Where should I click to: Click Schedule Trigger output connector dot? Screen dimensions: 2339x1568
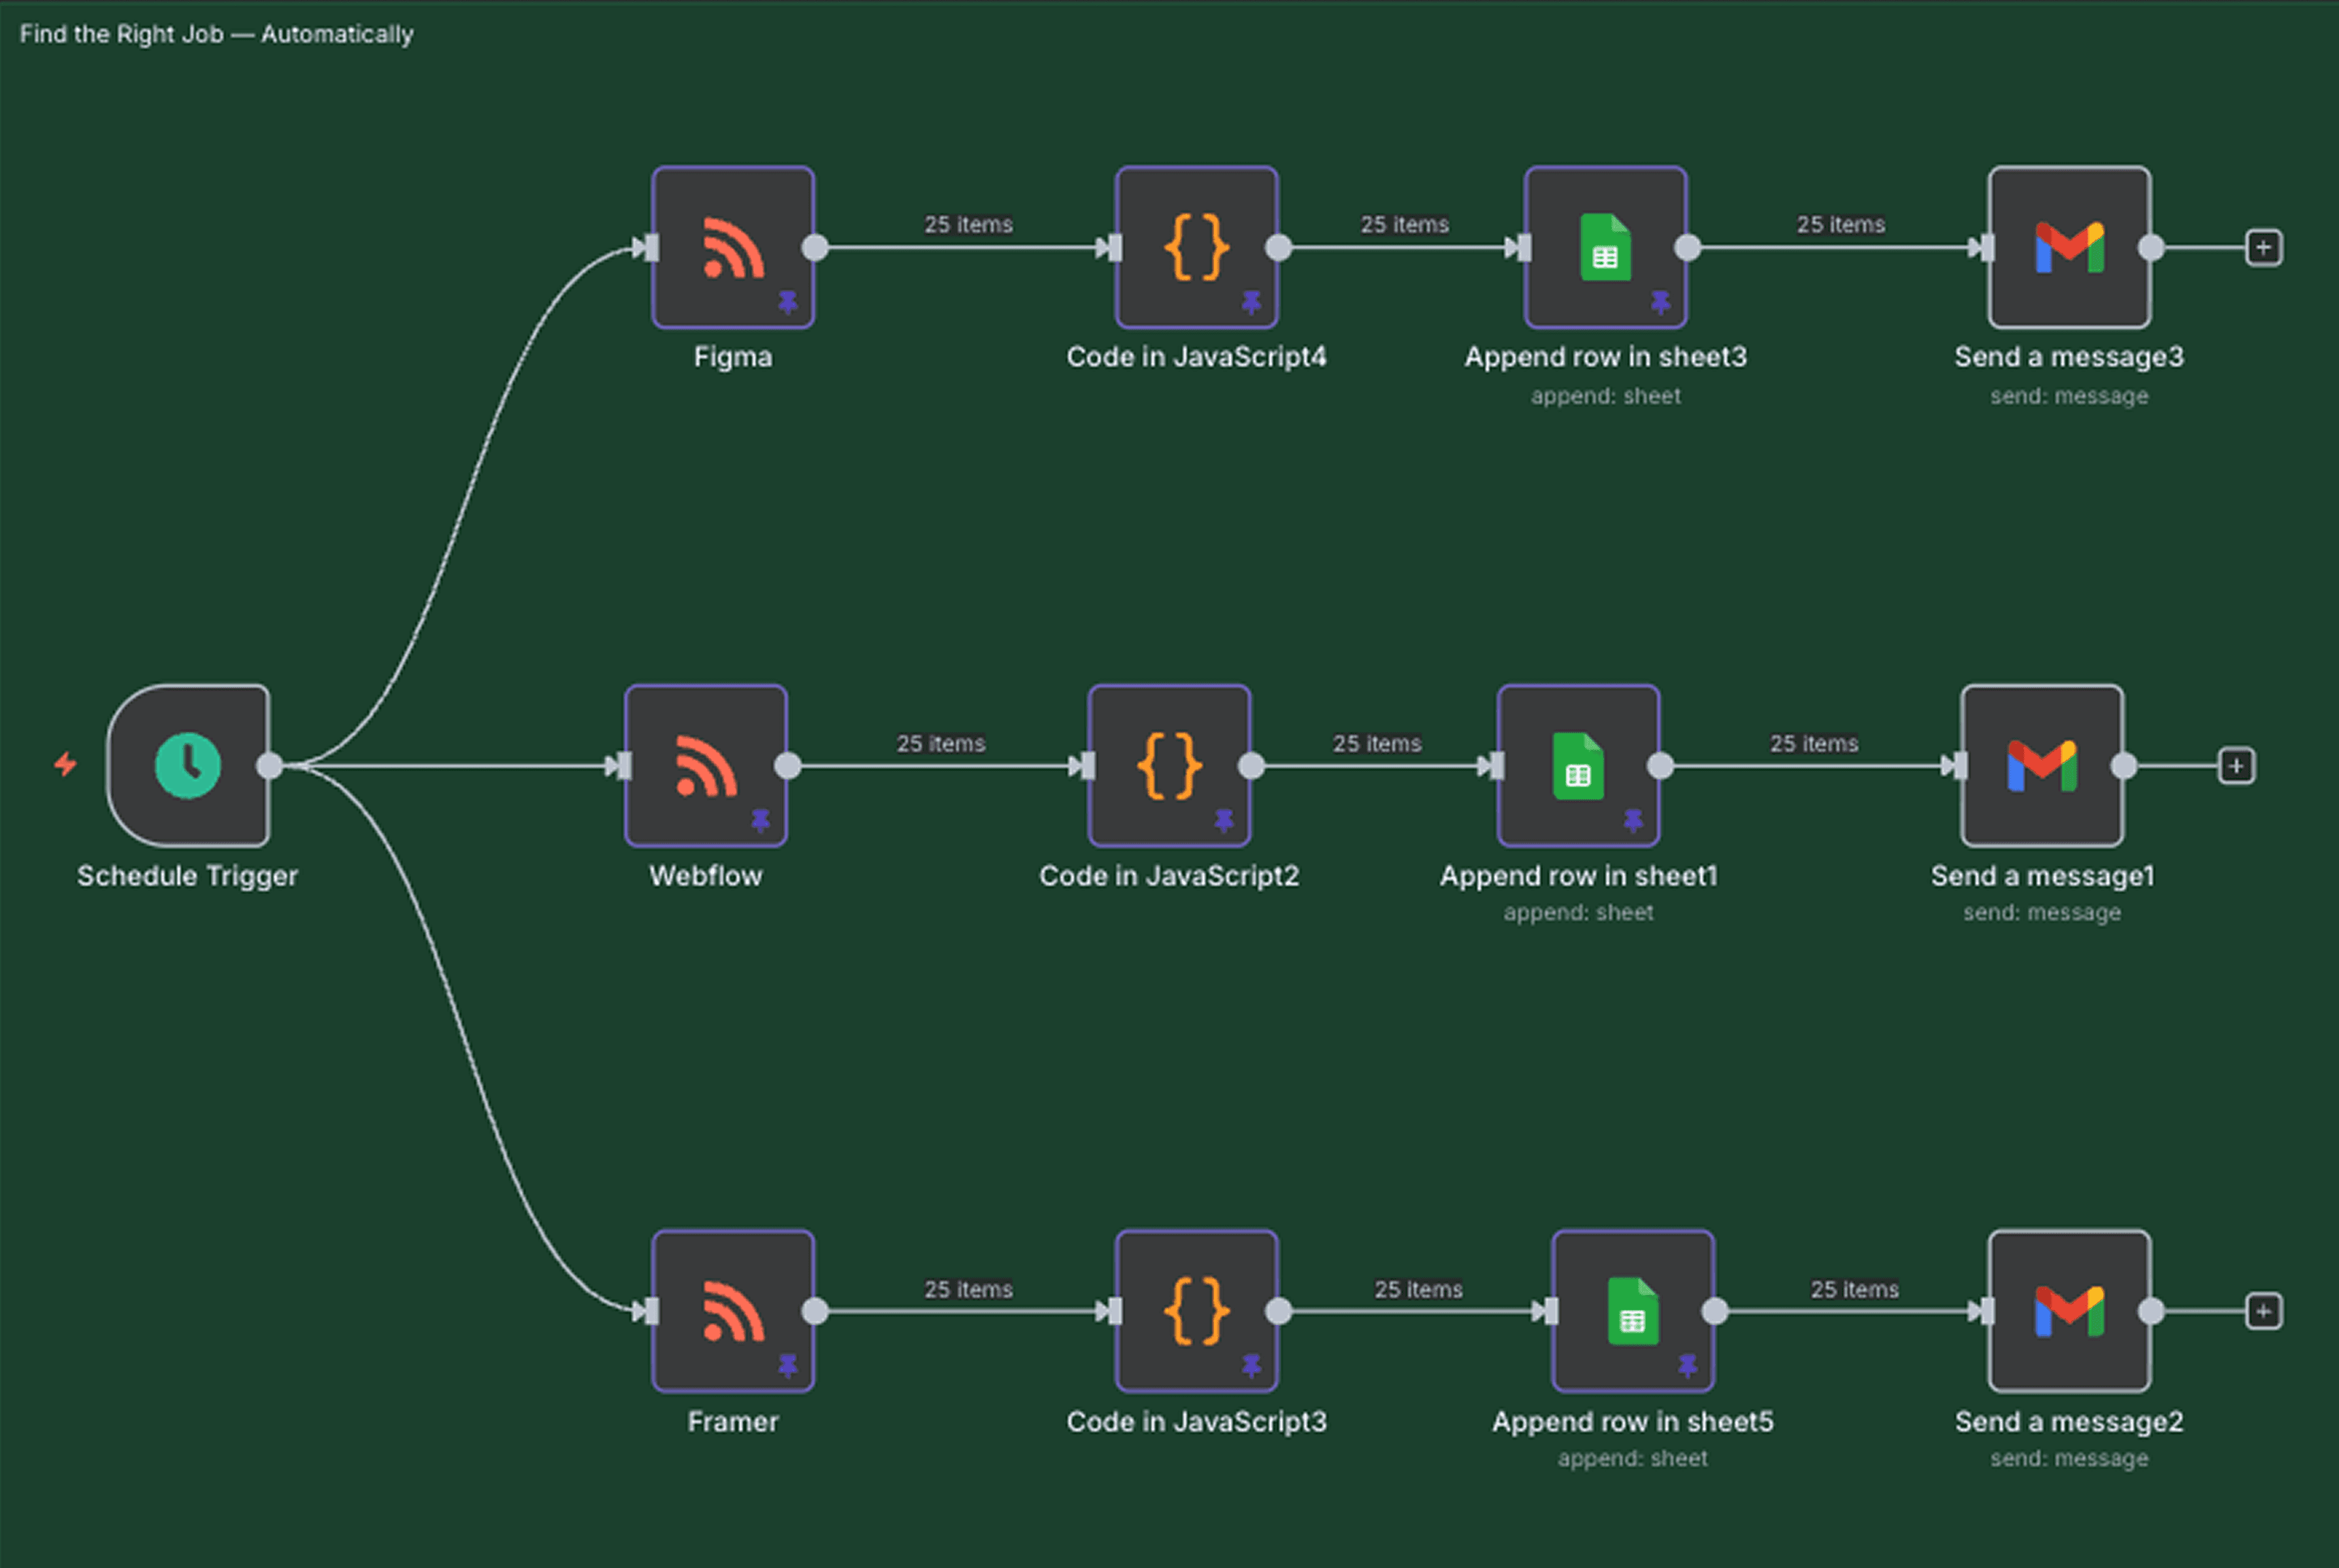270,766
